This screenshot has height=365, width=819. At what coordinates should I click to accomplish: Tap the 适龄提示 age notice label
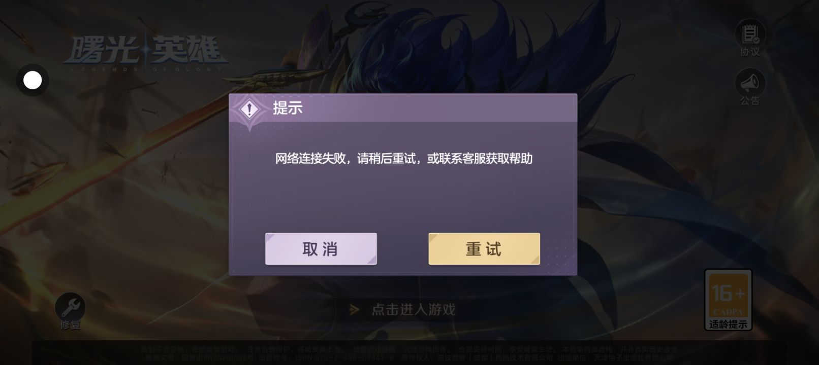coord(728,324)
